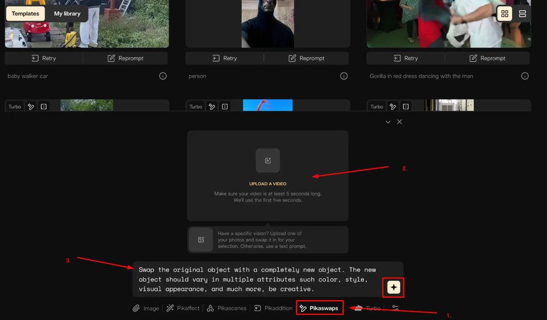The height and width of the screenshot is (320, 547).
Task: Open the Templates tab
Action: click(x=26, y=14)
